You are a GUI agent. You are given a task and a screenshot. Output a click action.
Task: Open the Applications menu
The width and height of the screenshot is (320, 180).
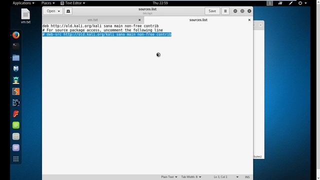click(23, 3)
